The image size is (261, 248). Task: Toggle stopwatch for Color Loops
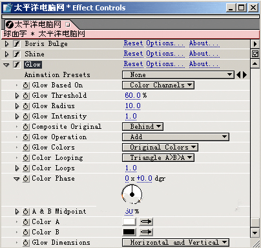[x=26, y=168]
